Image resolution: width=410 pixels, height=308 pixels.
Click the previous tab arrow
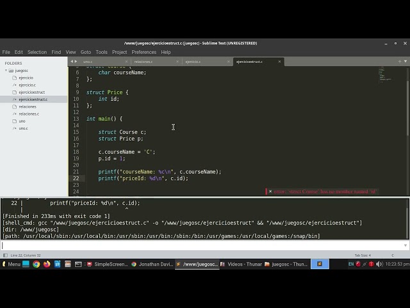point(72,62)
